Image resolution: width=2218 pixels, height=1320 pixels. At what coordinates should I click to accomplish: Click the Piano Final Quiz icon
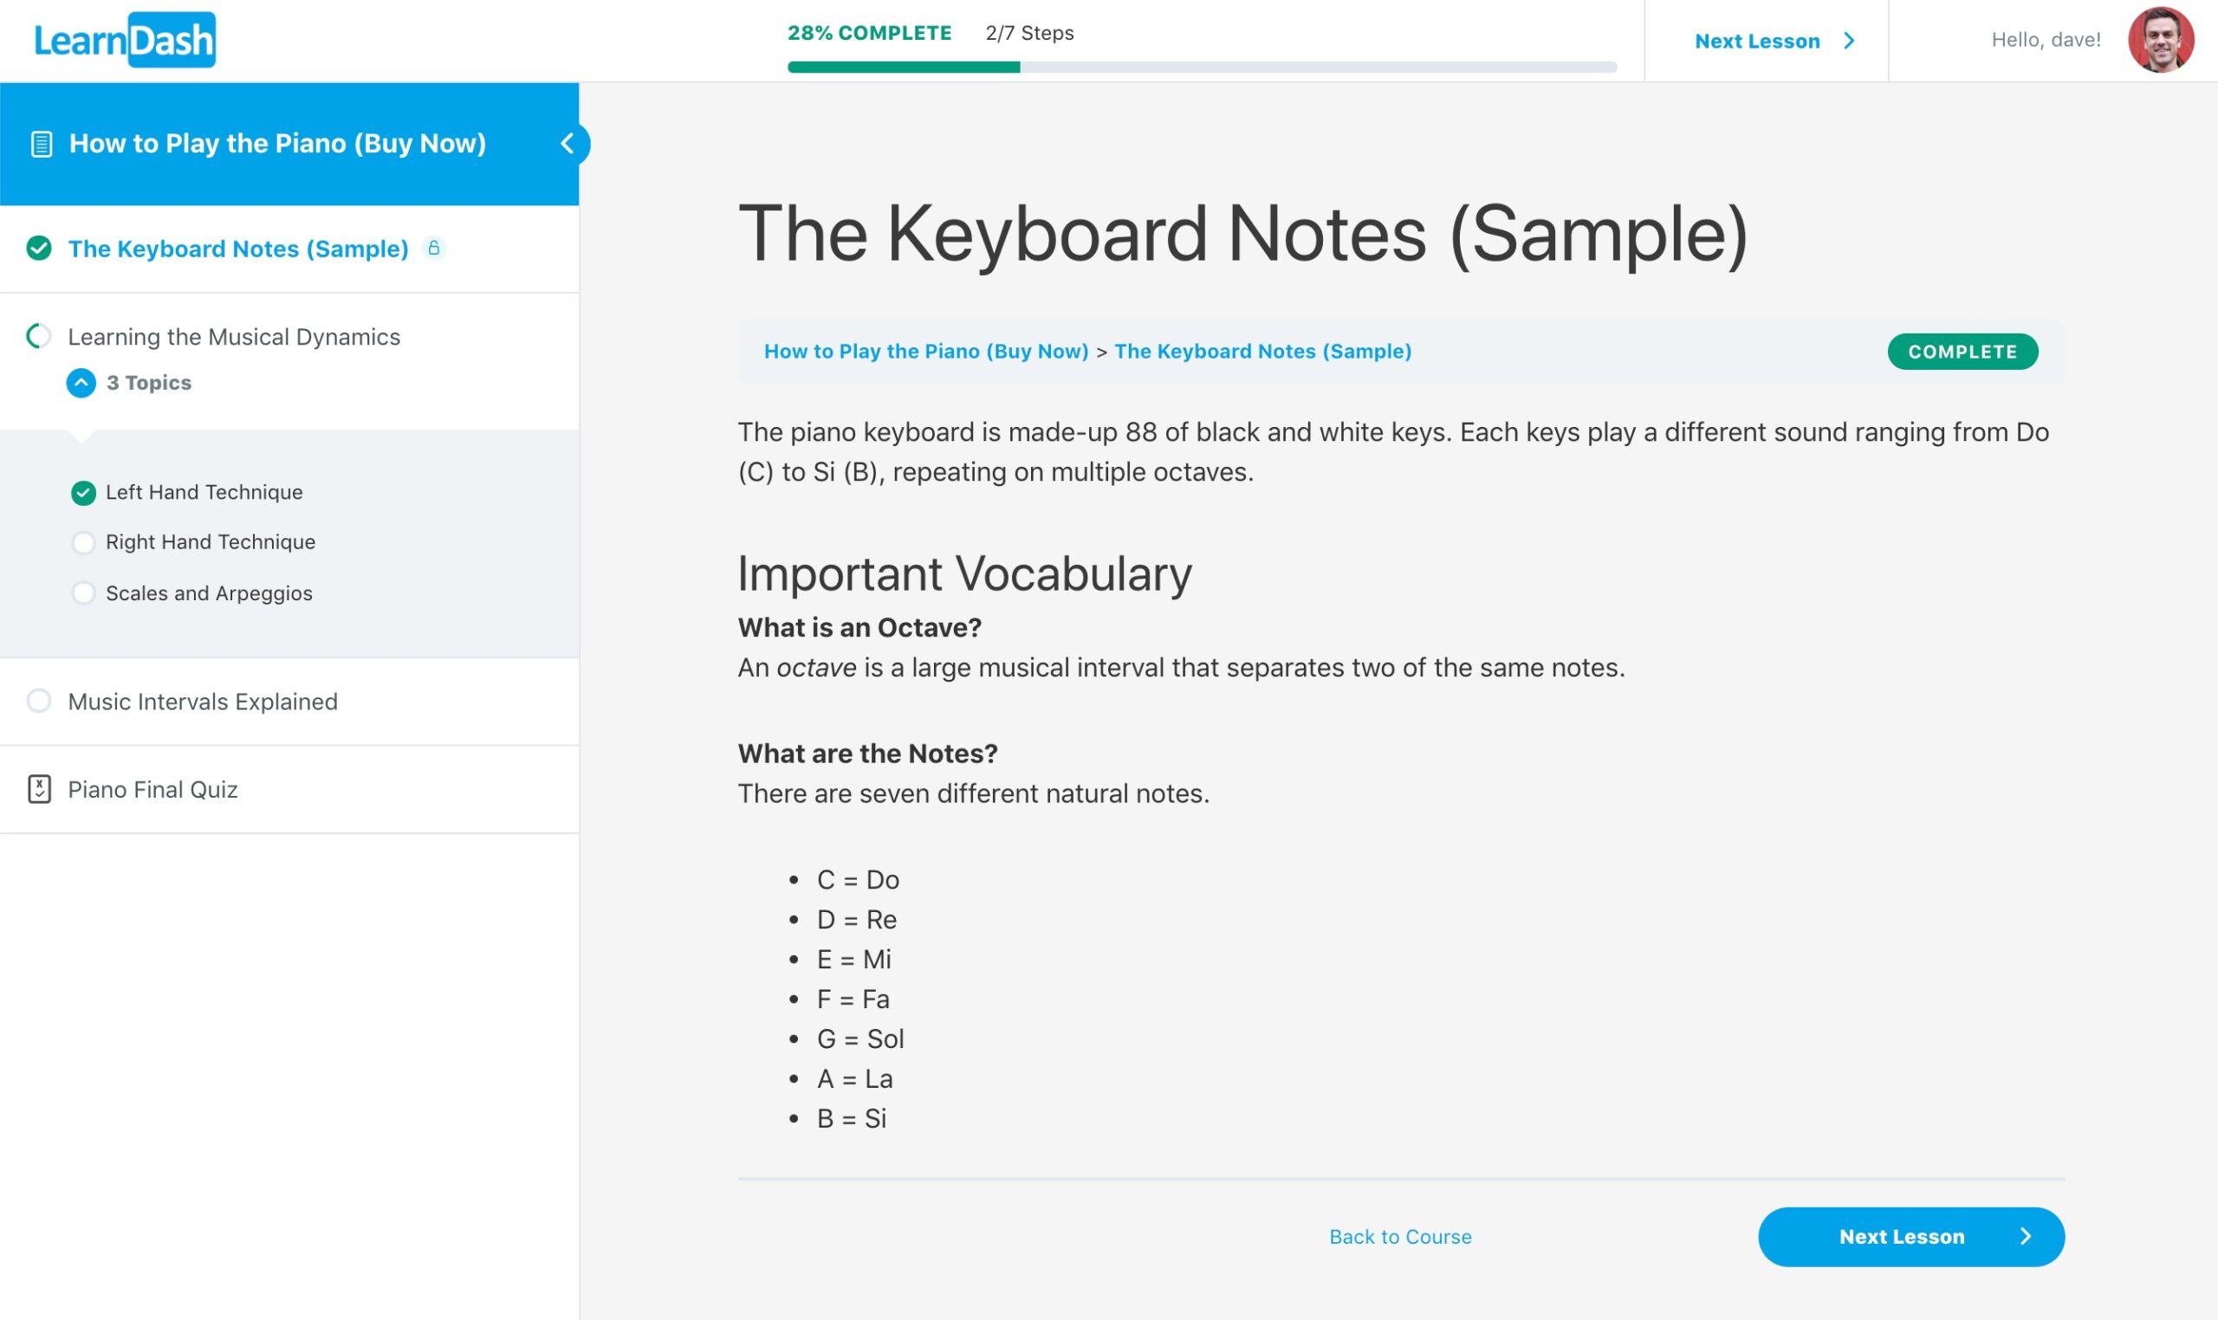pos(39,789)
